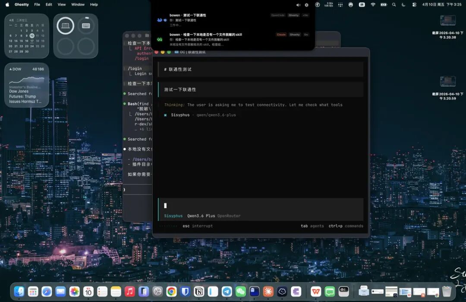Open the Apple menu
466x302 pixels.
(7, 4)
